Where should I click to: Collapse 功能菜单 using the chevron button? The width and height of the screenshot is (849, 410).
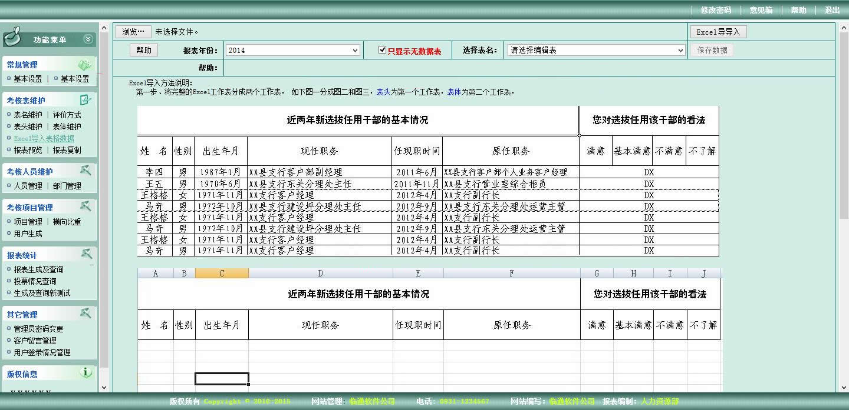[x=88, y=38]
